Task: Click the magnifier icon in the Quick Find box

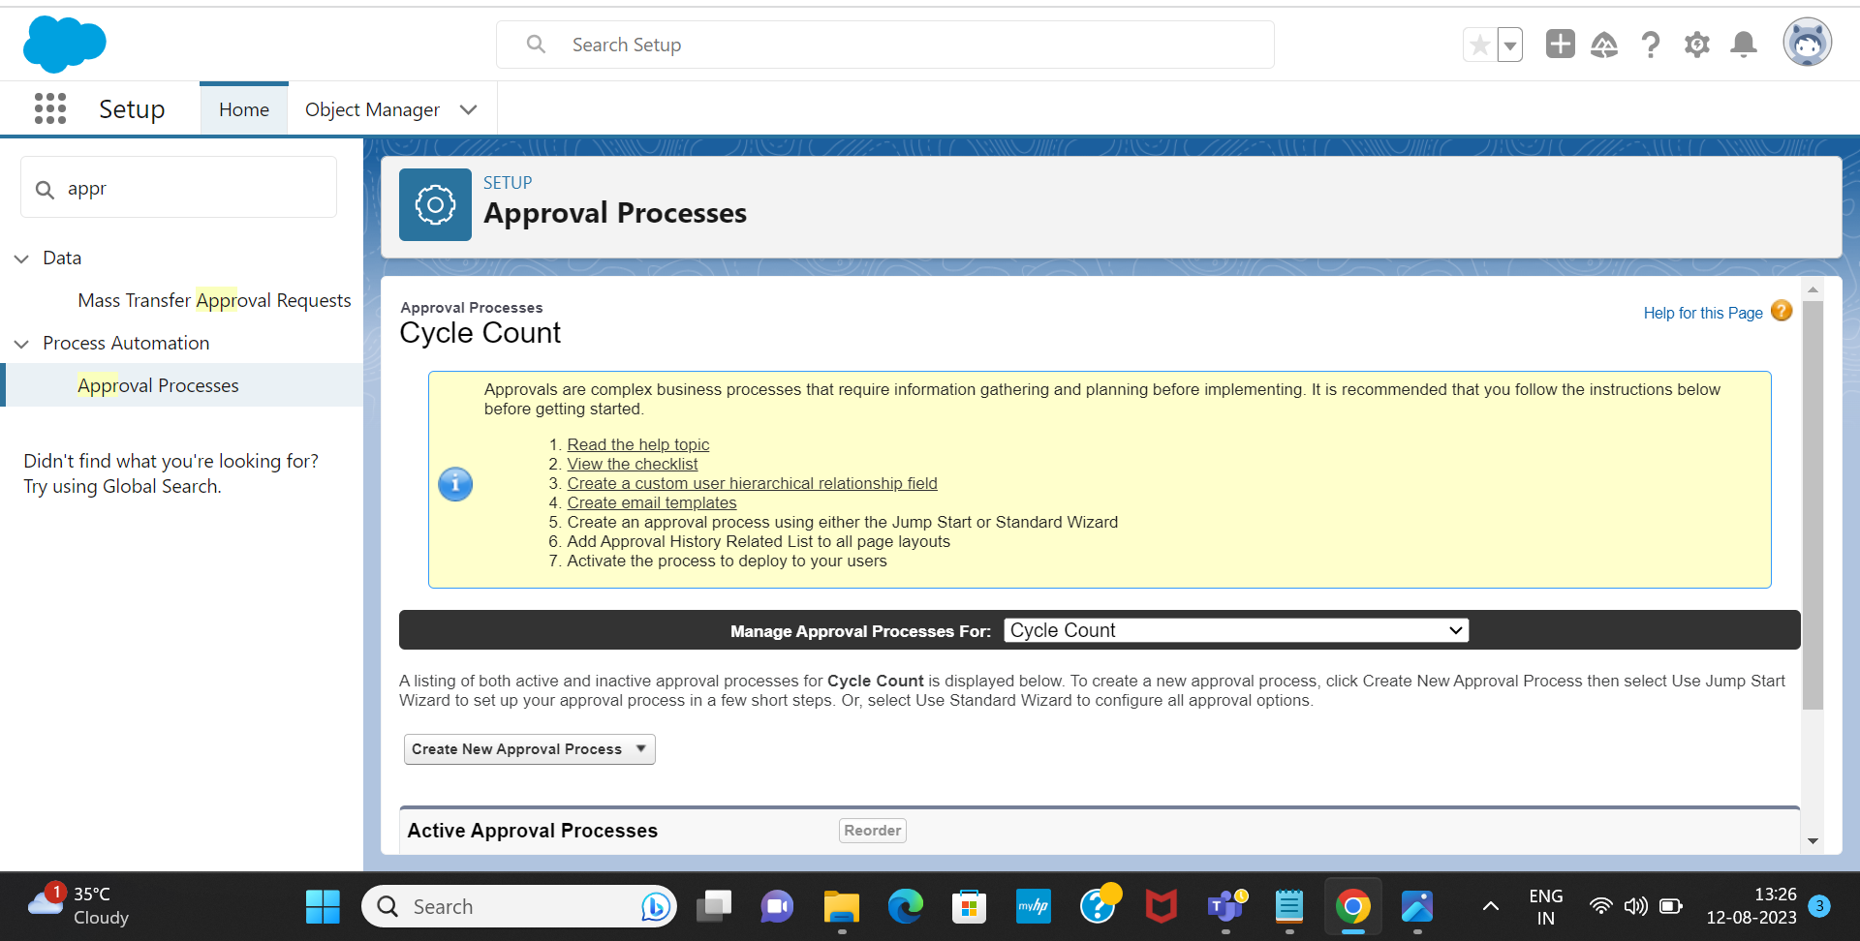Action: (x=45, y=190)
